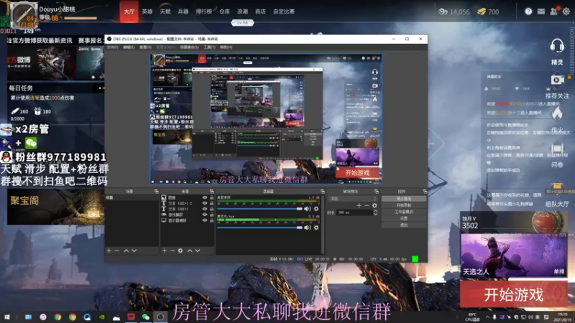Screen dimensions: 575x323
Task: Click OBS 退出 exit button
Action: (404, 225)
